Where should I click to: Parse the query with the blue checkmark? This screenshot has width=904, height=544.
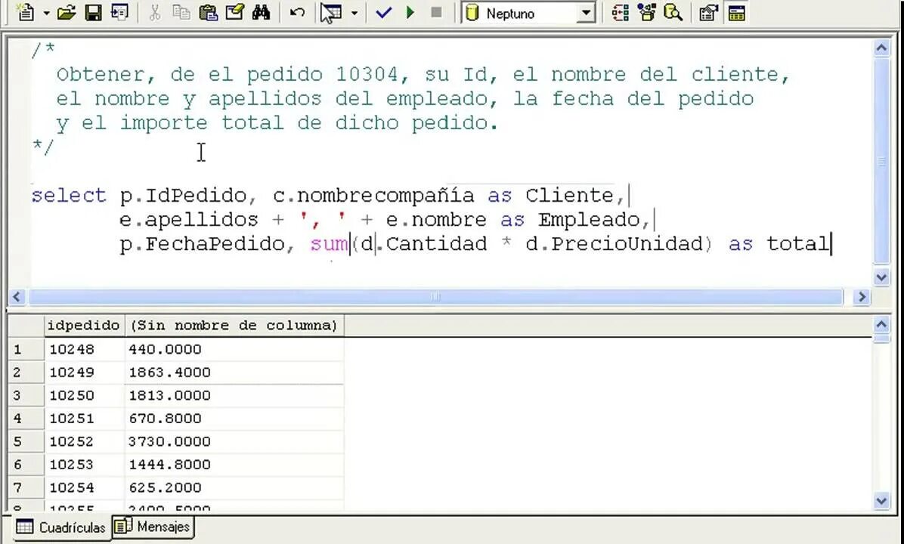pos(383,13)
